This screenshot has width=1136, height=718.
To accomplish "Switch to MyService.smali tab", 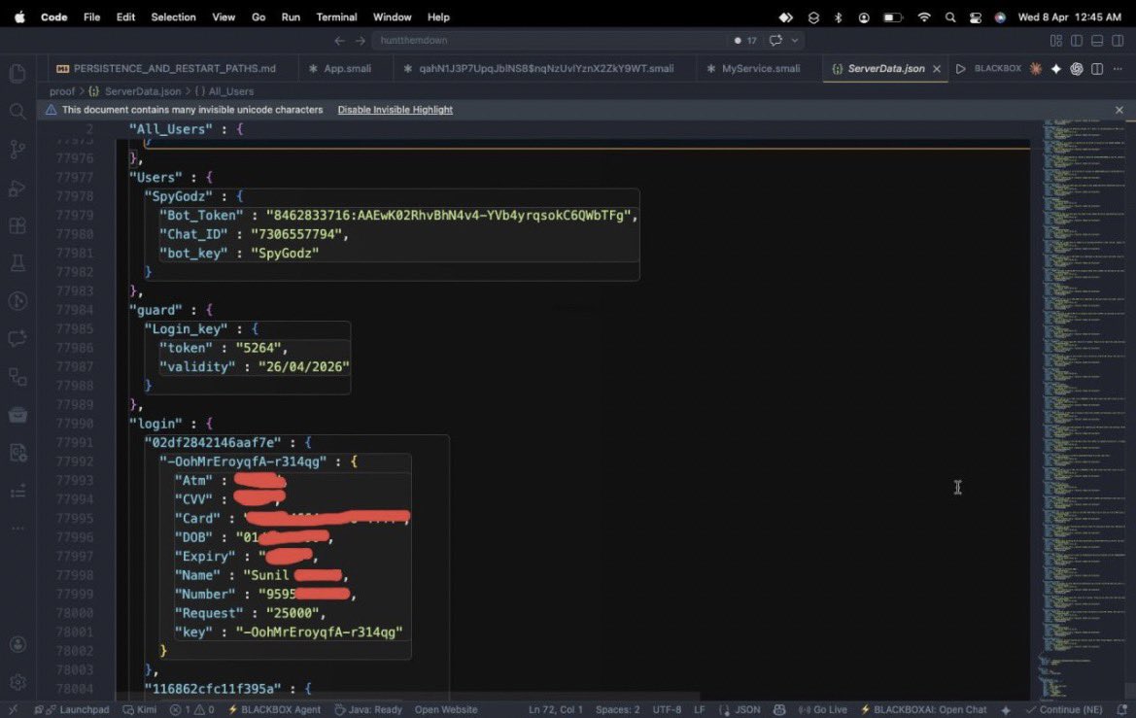I will [754, 69].
